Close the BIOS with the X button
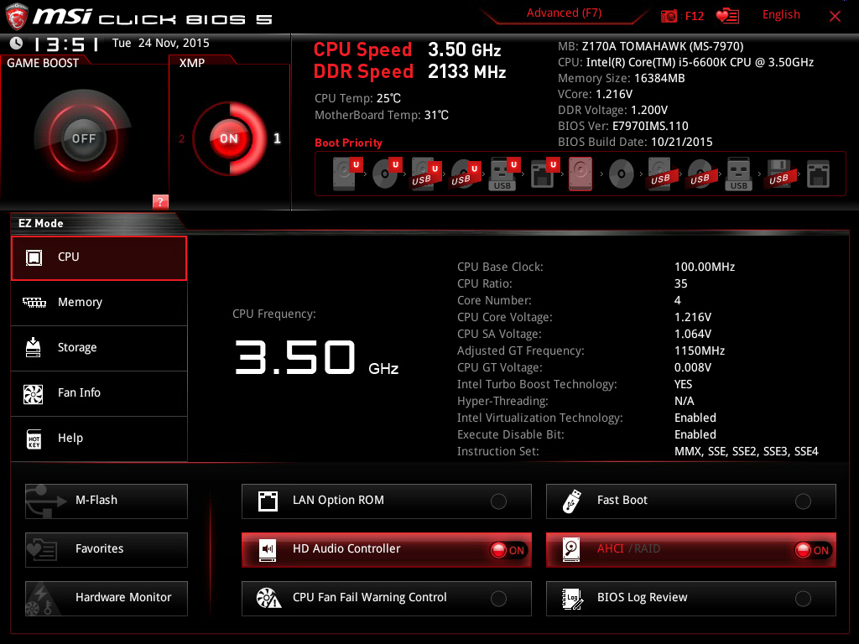Image resolution: width=859 pixels, height=644 pixels. coord(835,17)
